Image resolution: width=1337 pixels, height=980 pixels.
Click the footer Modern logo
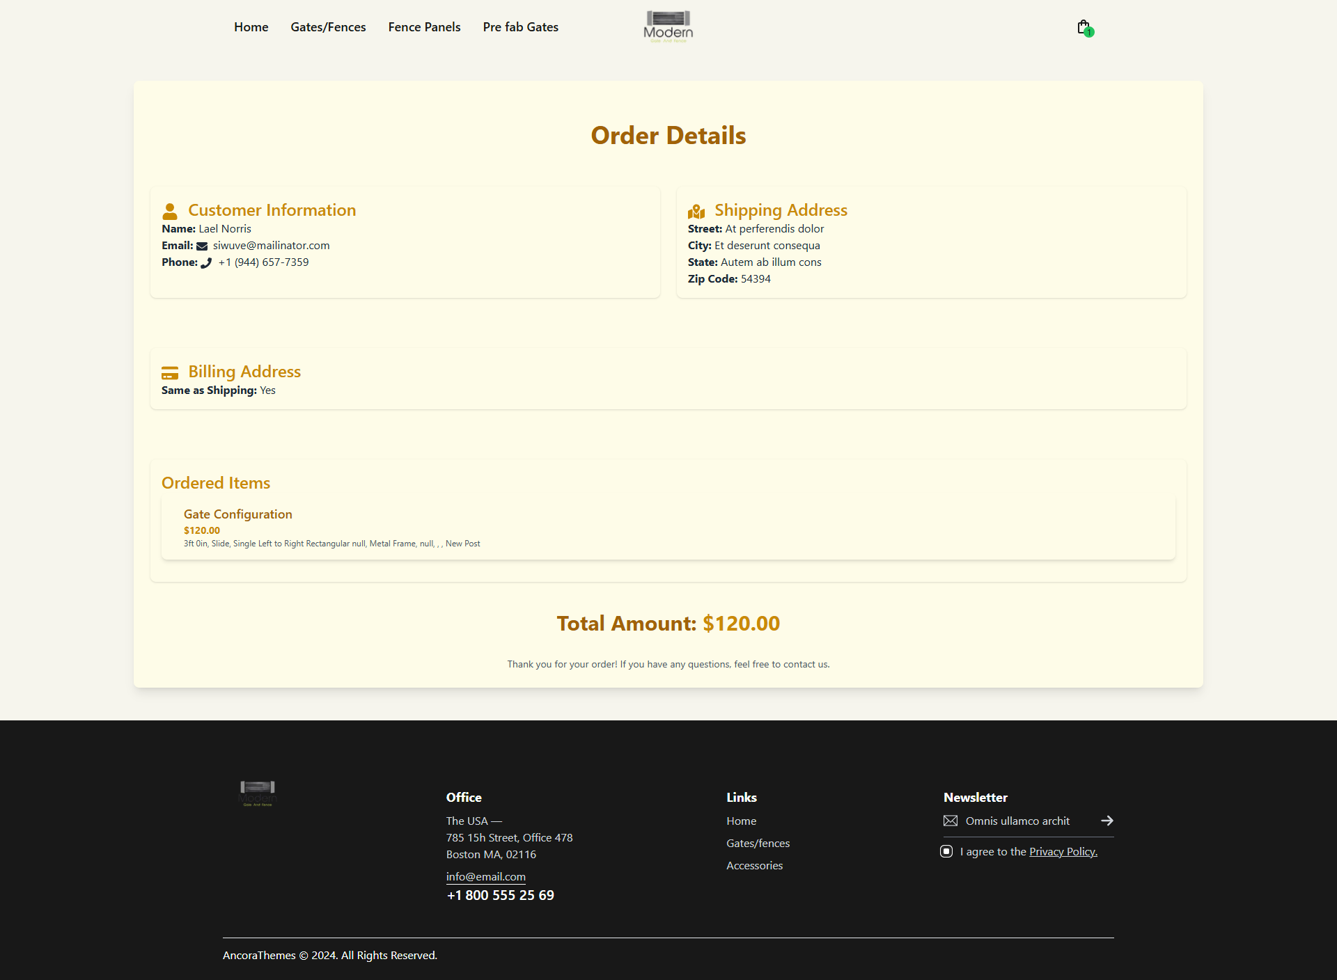(258, 793)
